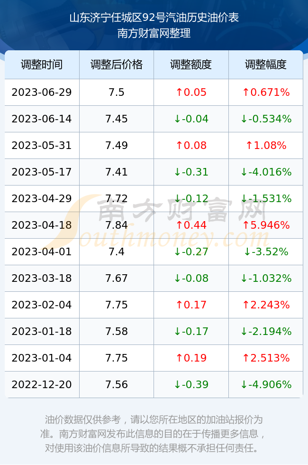Click the 调整幅度 column header
This screenshot has height=465, width=308.
click(266, 65)
